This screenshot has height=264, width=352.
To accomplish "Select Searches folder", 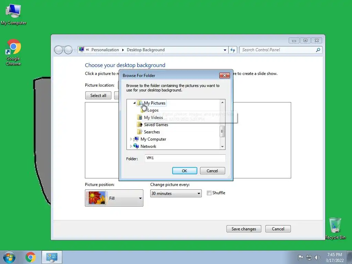I will 152,132.
